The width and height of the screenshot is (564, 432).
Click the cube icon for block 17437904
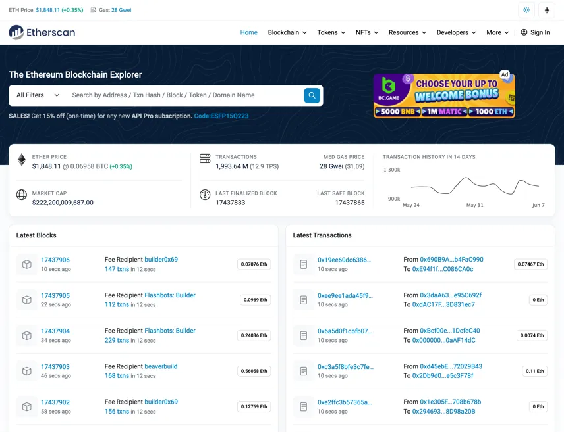[26, 335]
